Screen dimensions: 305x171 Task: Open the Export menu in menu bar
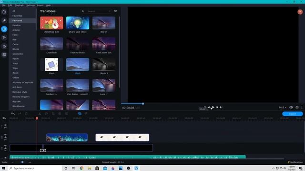point(40,5)
